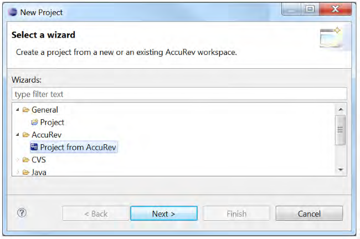Click the Java folder icon
This screenshot has width=360, height=239.
[26, 172]
